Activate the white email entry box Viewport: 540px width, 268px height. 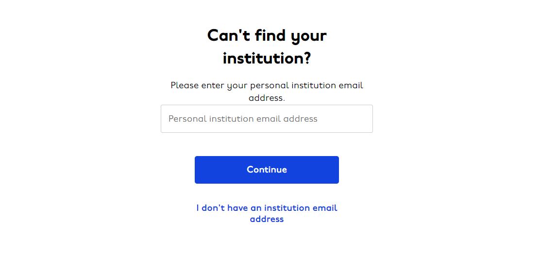[x=267, y=119]
